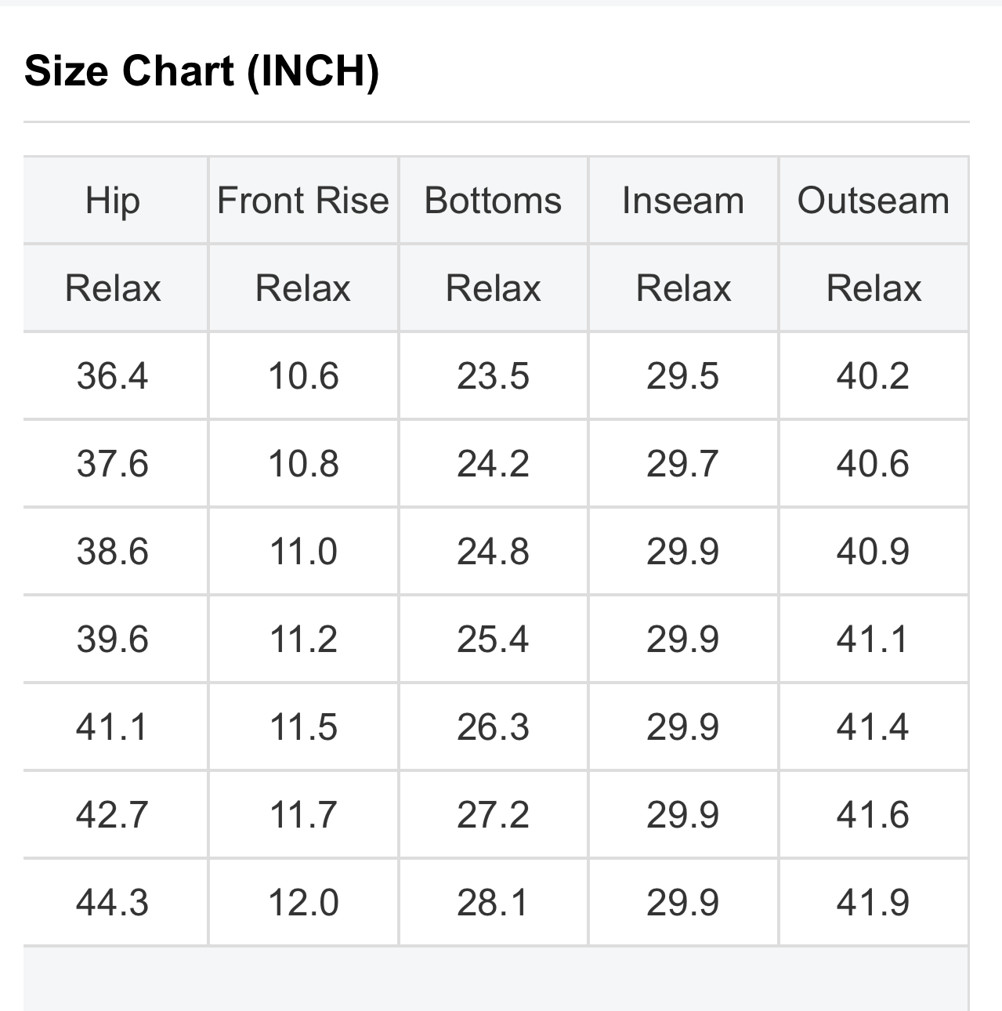Image resolution: width=1002 pixels, height=1011 pixels.
Task: Click the 44.3 hip value
Action: 113,903
